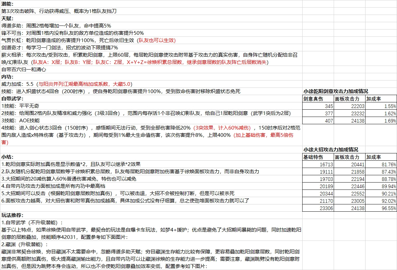Click the 内功: heading cell
Screen dimensions: 397x270
tap(151, 77)
